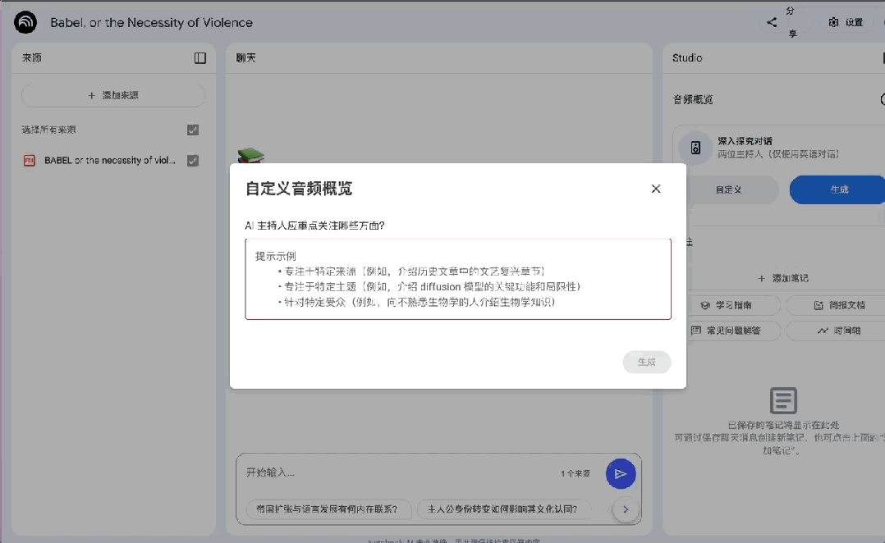Click the 简报文档 document icon
The image size is (885, 543).
point(819,305)
